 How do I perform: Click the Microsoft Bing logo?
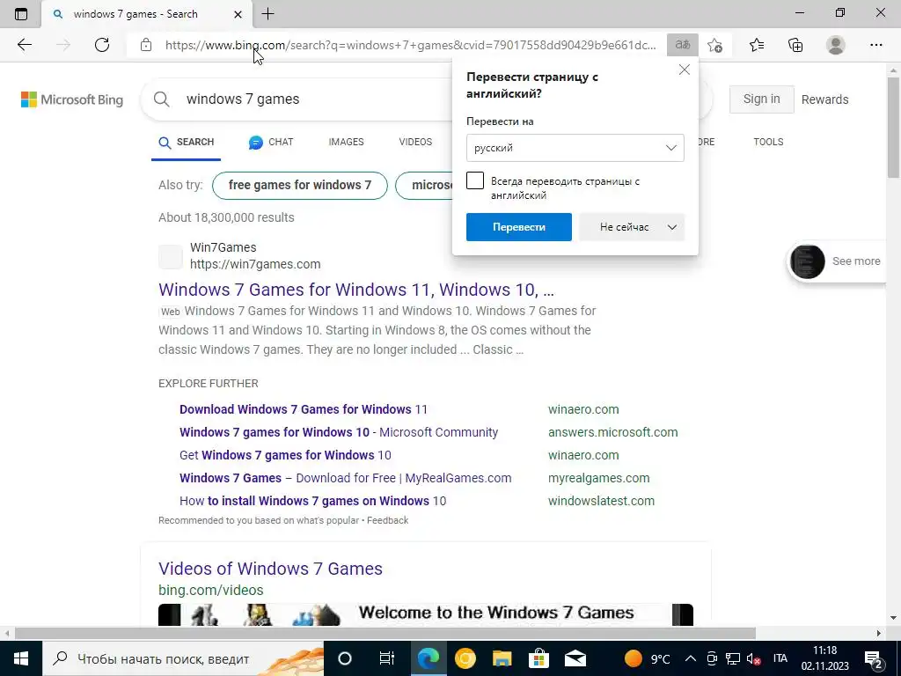72,99
